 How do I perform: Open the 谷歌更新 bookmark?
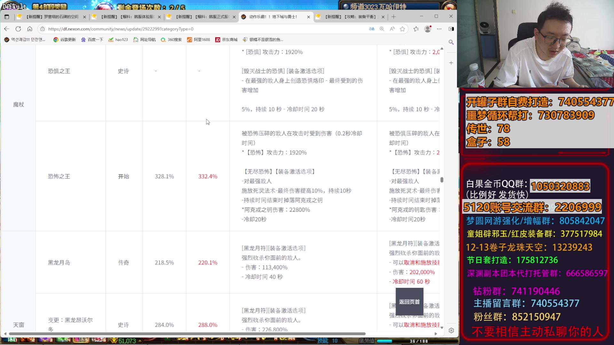(x=65, y=40)
